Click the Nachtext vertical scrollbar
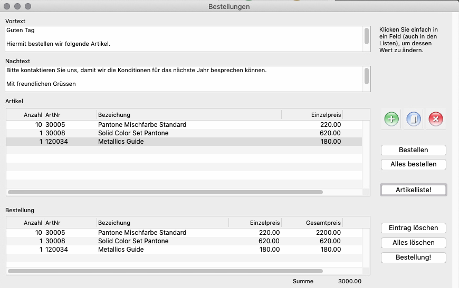 [367, 76]
